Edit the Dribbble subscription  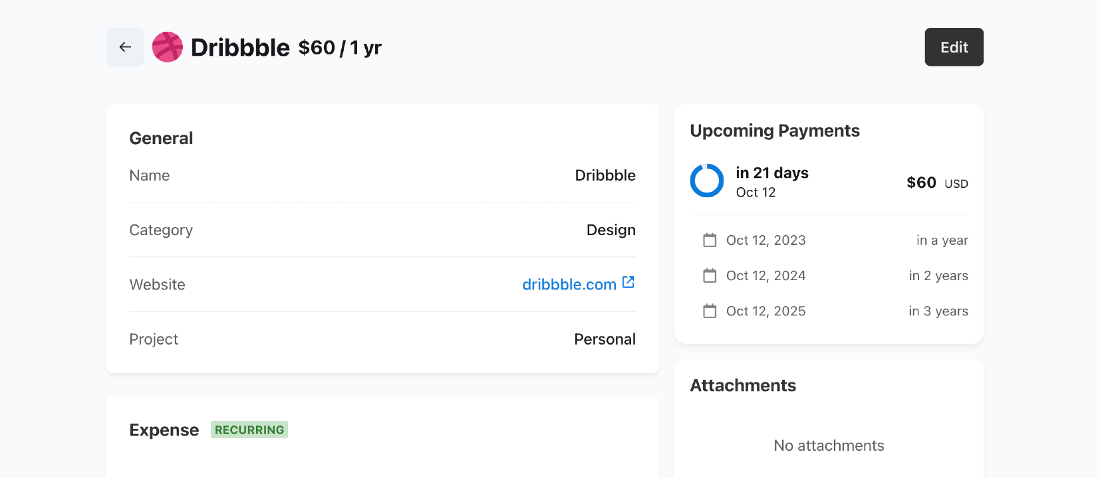click(x=954, y=47)
